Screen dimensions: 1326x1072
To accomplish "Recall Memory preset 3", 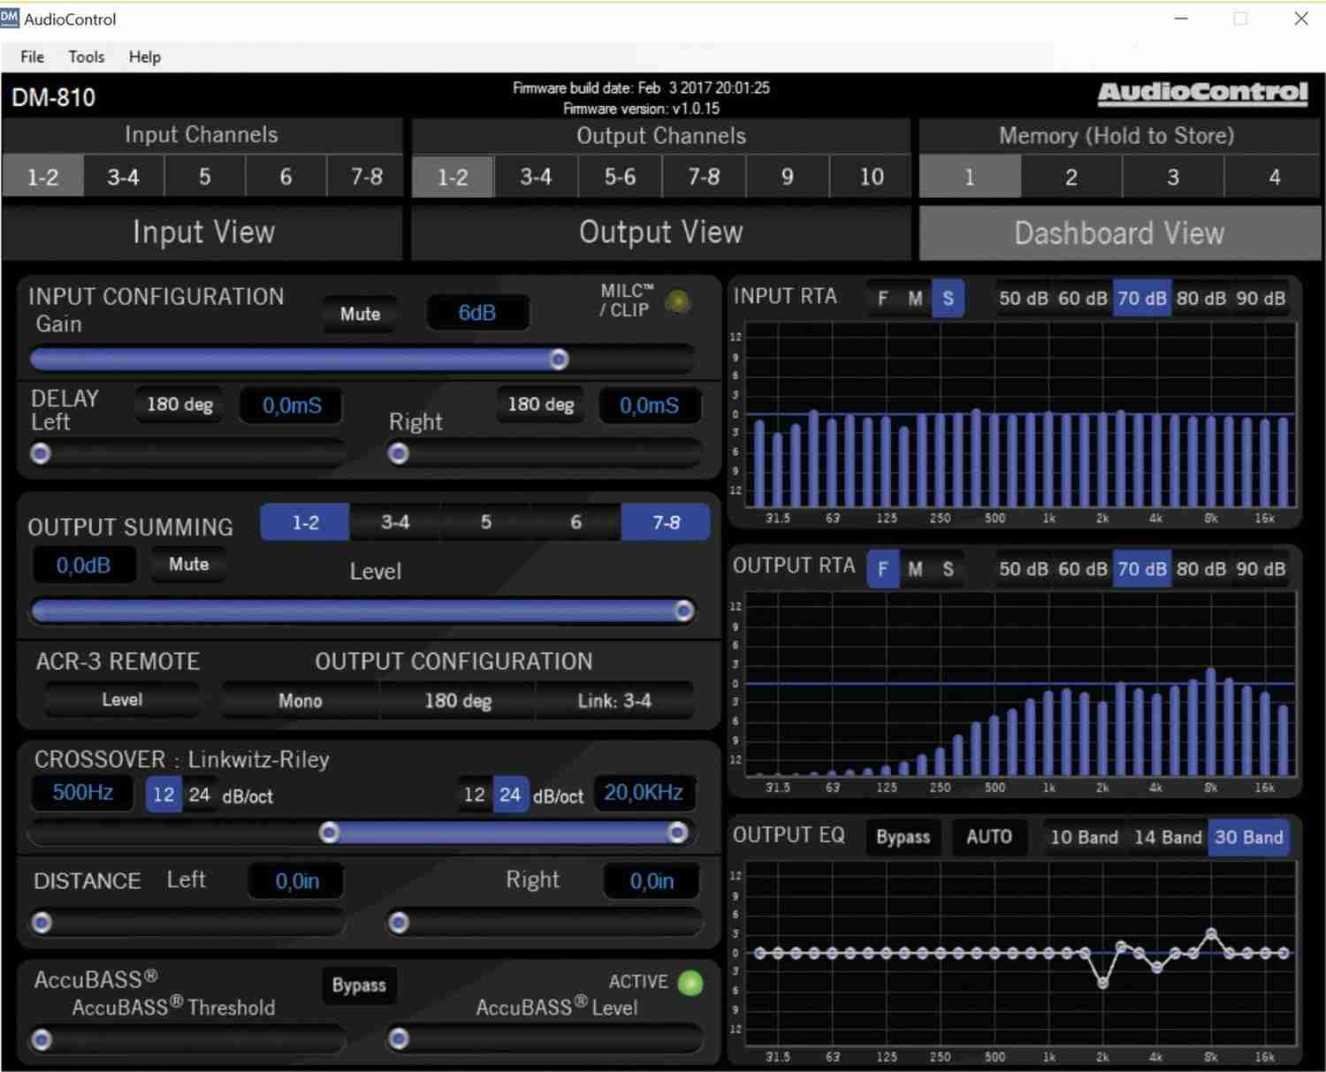I will pyautogui.click(x=1173, y=177).
